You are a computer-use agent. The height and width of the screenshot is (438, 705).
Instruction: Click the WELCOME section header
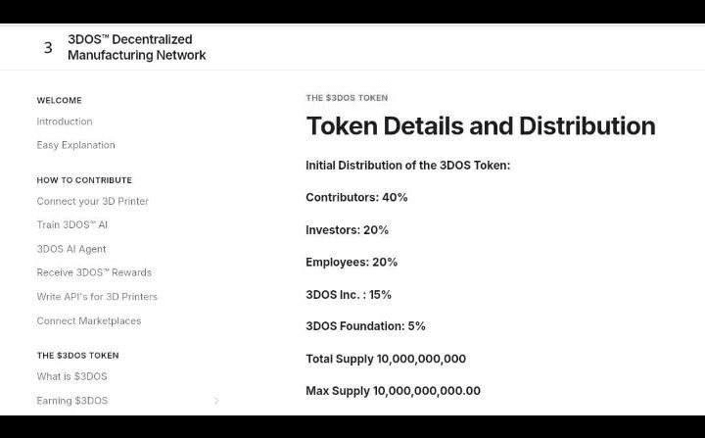pyautogui.click(x=60, y=100)
